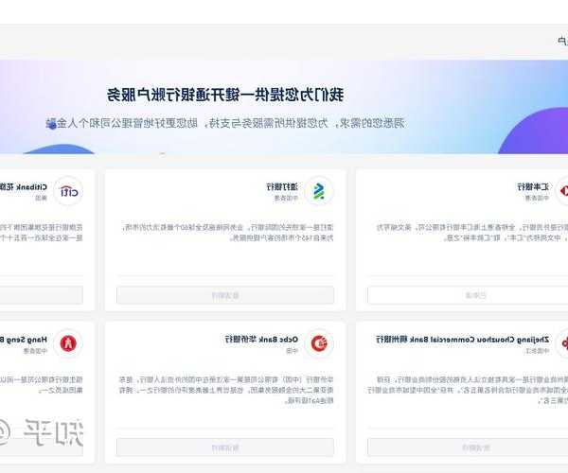Click the top-right header tab ending in 户
This screenshot has width=568, height=473.
tap(562, 41)
